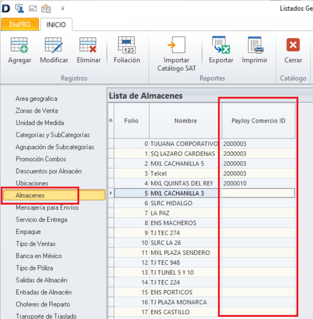This screenshot has width=313, height=319.
Task: Select the TIJUANA CORPORATIVO row
Action: pos(184,144)
